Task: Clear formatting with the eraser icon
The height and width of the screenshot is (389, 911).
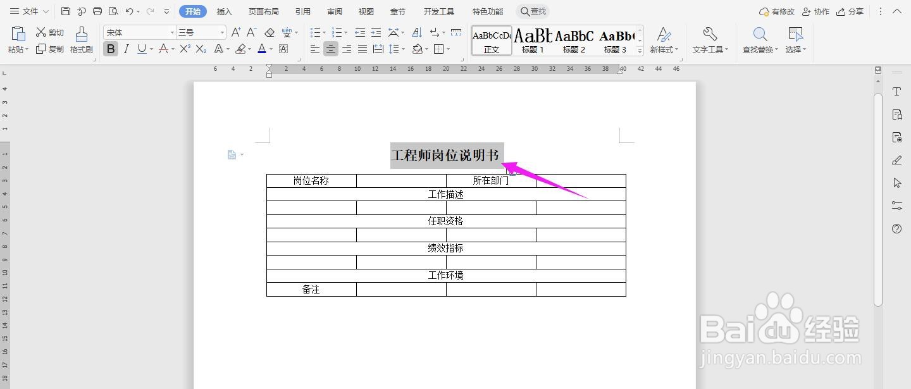Action: point(270,32)
